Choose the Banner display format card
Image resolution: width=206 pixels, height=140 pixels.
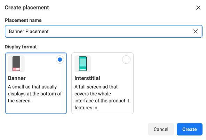[x=36, y=83]
